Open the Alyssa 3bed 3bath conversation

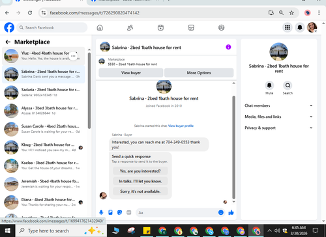pyautogui.click(x=44, y=111)
